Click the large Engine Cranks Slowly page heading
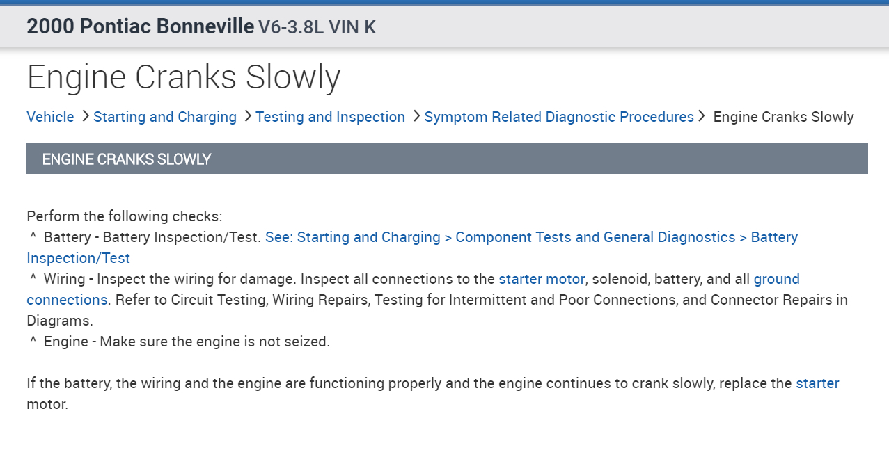Image resolution: width=889 pixels, height=473 pixels. tap(184, 77)
